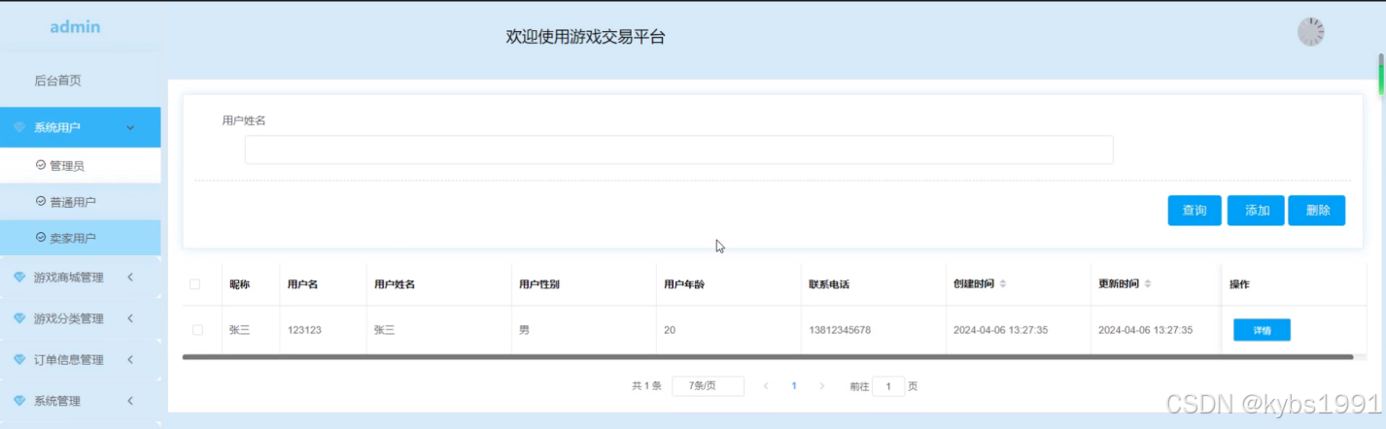Viewport: 1386px width, 429px height.
Task: Open the 游戏商城管理 menu
Action: 80,278
